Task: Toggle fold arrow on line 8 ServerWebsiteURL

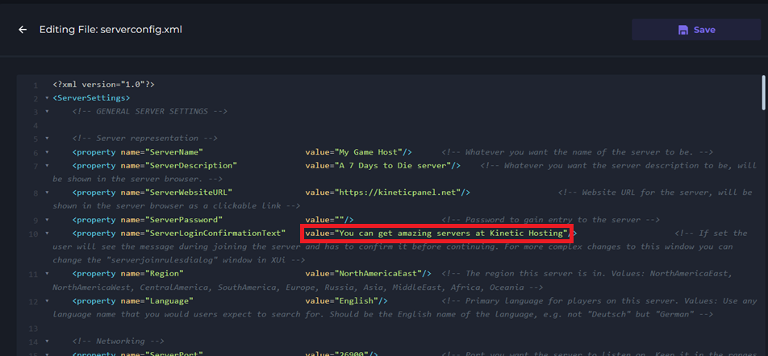Action: pos(47,192)
